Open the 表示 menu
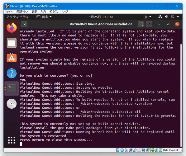Screen dimensions: 186x156 pyautogui.click(x=34, y=12)
